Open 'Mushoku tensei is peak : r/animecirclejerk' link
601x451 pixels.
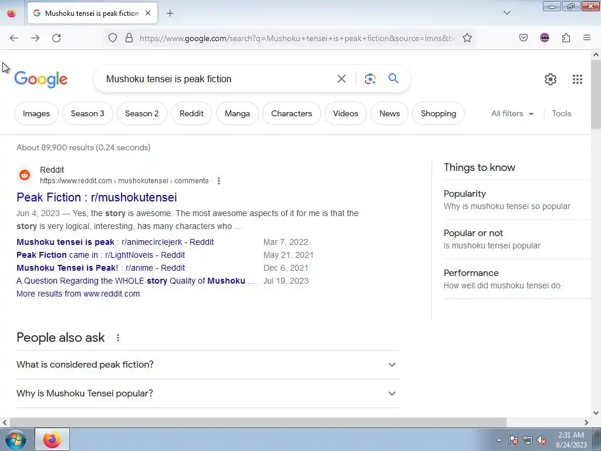click(x=115, y=242)
